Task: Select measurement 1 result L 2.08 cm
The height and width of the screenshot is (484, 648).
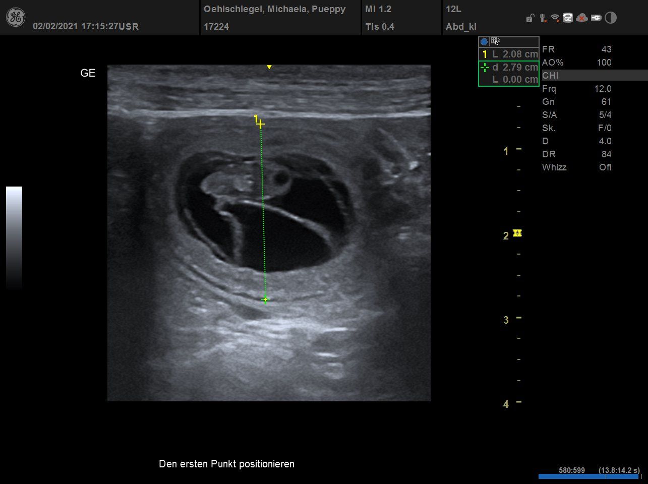Action: [x=509, y=54]
